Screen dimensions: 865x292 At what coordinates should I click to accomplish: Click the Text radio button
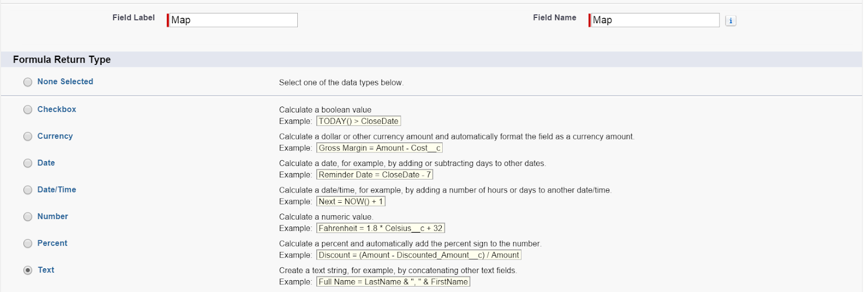pyautogui.click(x=28, y=270)
